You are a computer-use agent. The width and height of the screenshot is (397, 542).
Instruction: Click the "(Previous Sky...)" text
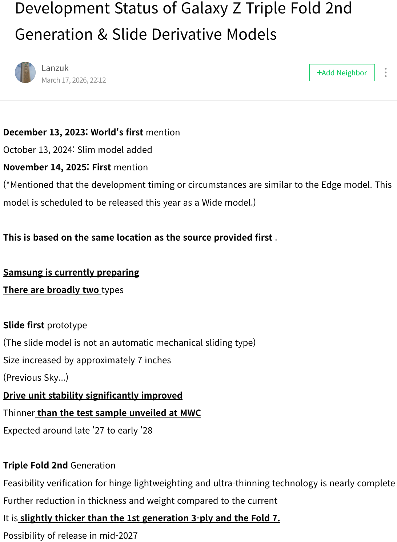pos(36,377)
